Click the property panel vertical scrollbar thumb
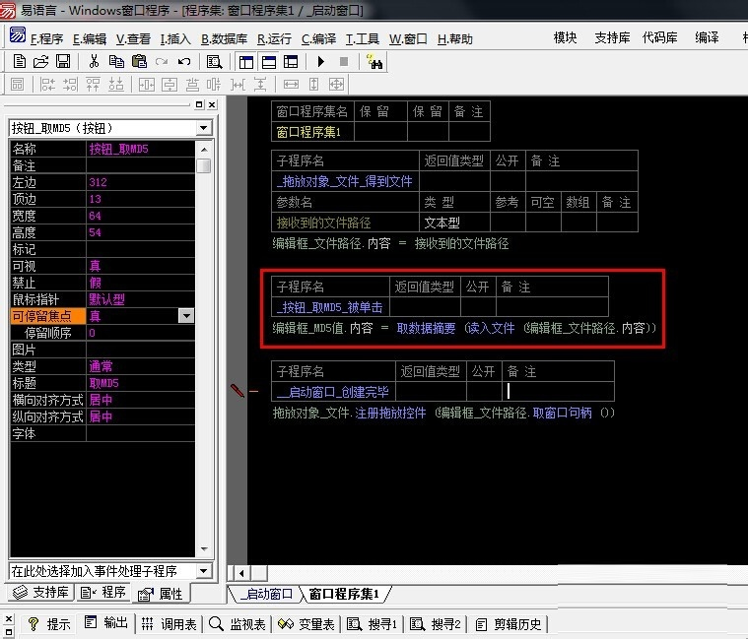748x639 pixels. click(203, 165)
